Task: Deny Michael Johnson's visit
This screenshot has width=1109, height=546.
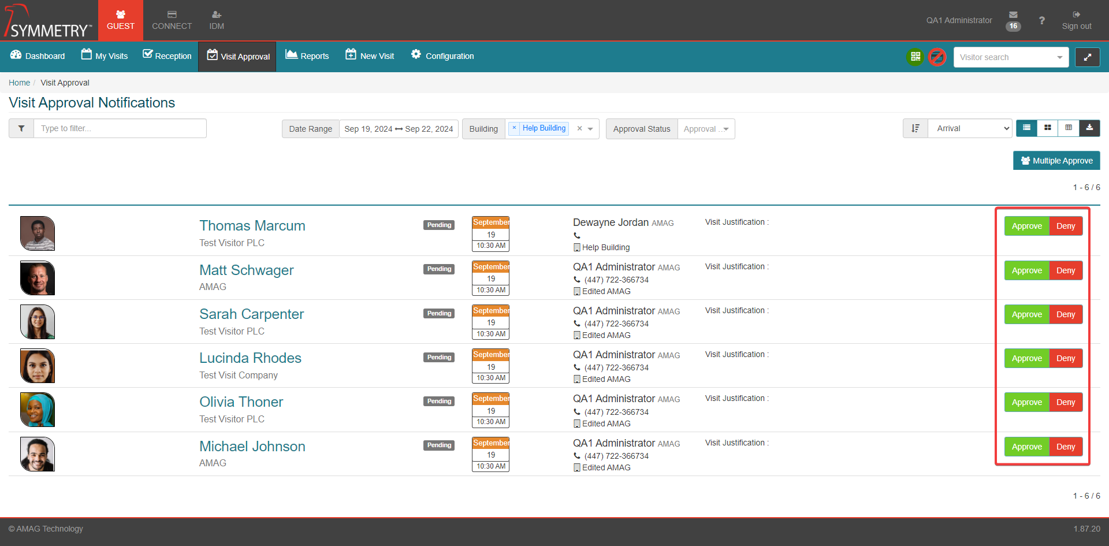Action: pyautogui.click(x=1066, y=447)
